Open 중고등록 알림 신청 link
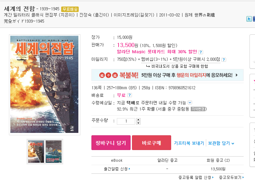Viewport: 255px width, 183px height. click(196, 178)
